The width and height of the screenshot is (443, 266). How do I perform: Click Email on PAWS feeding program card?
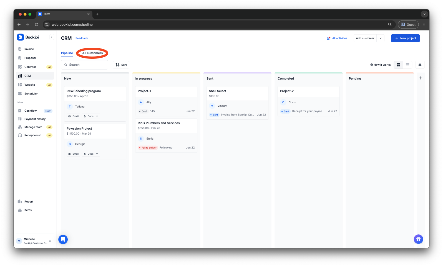pyautogui.click(x=74, y=116)
